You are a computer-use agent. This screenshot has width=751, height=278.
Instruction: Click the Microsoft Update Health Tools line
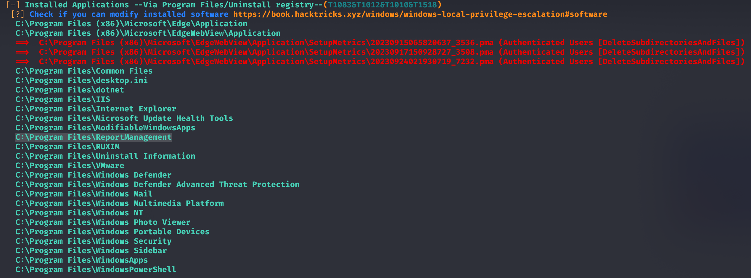click(124, 118)
